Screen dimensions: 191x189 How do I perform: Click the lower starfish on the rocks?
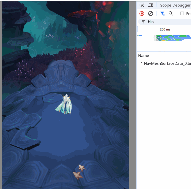pos(78,175)
